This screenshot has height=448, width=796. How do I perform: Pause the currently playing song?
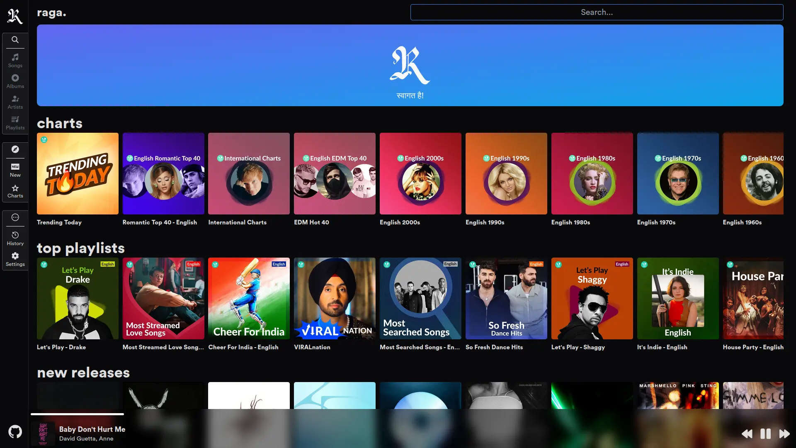click(x=765, y=434)
